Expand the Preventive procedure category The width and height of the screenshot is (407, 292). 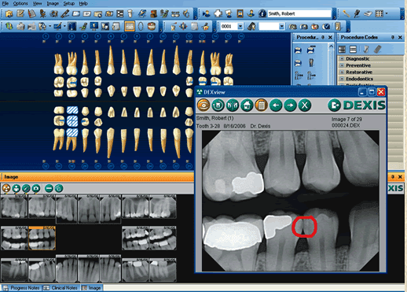click(x=342, y=65)
